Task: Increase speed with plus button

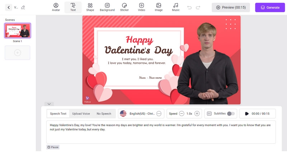Action: [x=197, y=114]
